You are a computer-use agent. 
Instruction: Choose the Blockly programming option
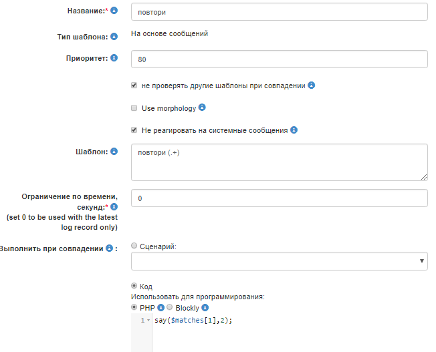tap(170, 308)
